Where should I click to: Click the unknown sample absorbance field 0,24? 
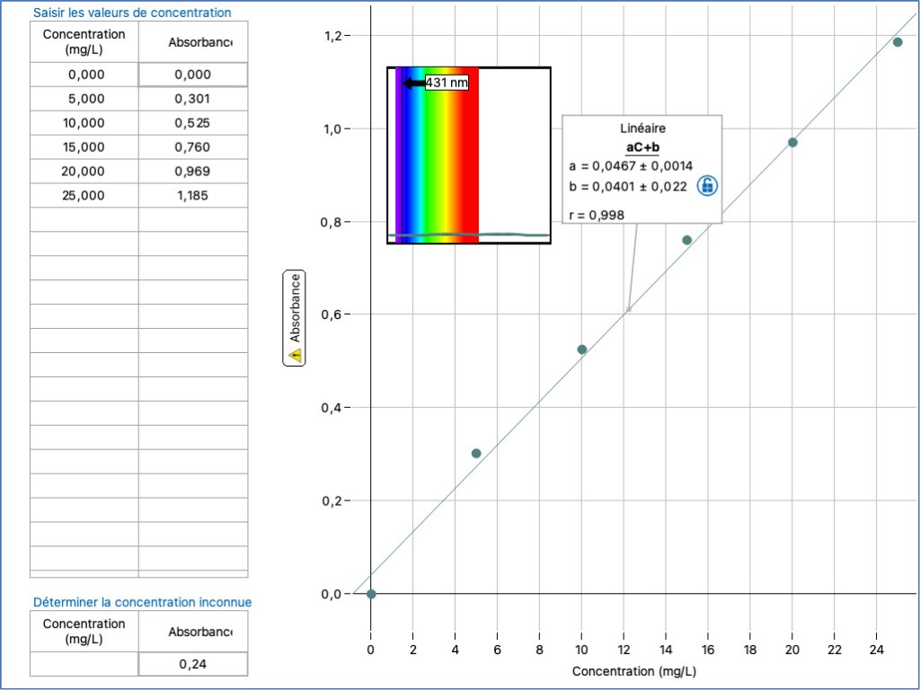(192, 664)
